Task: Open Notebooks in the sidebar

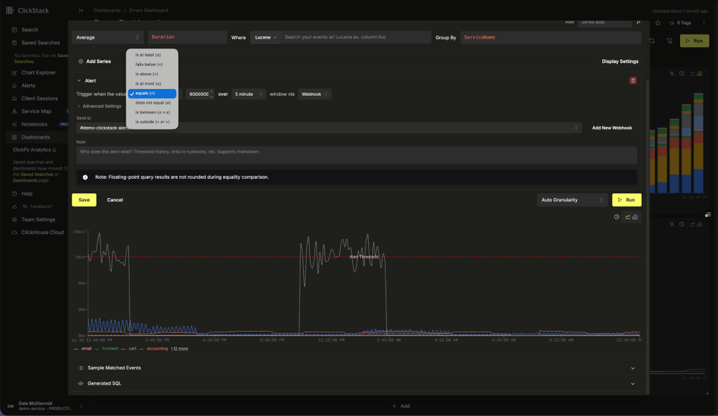Action: point(35,124)
